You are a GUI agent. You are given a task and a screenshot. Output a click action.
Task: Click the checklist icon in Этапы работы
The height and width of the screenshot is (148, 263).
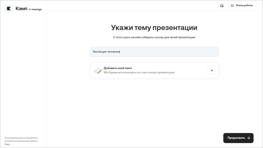coord(232,6)
